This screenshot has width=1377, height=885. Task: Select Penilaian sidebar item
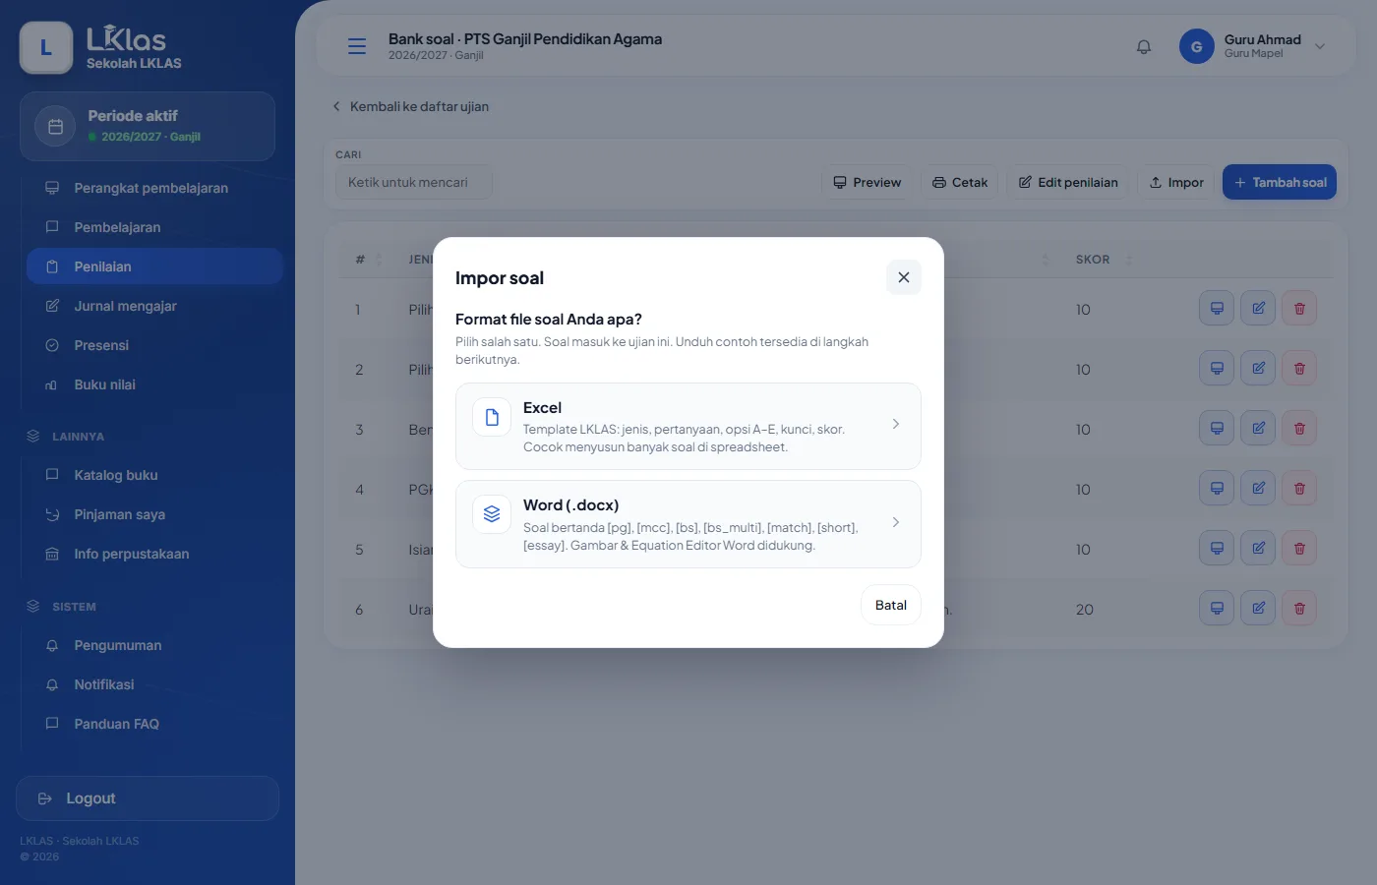pyautogui.click(x=154, y=266)
